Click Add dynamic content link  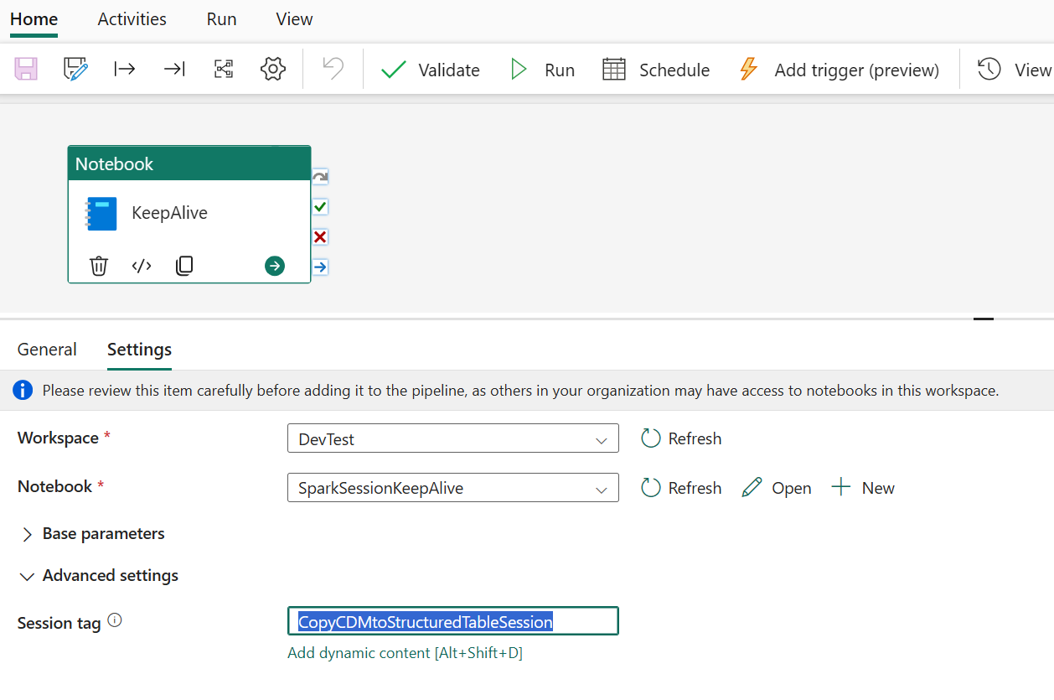click(405, 653)
